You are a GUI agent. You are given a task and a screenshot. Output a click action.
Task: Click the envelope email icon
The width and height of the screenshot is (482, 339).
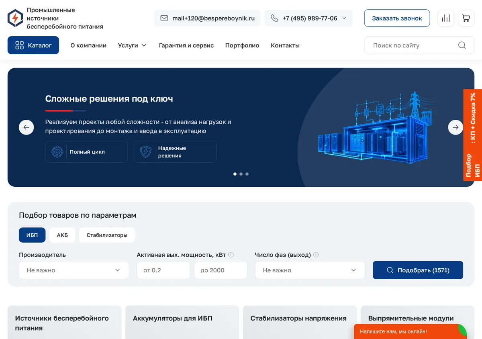pos(164,18)
